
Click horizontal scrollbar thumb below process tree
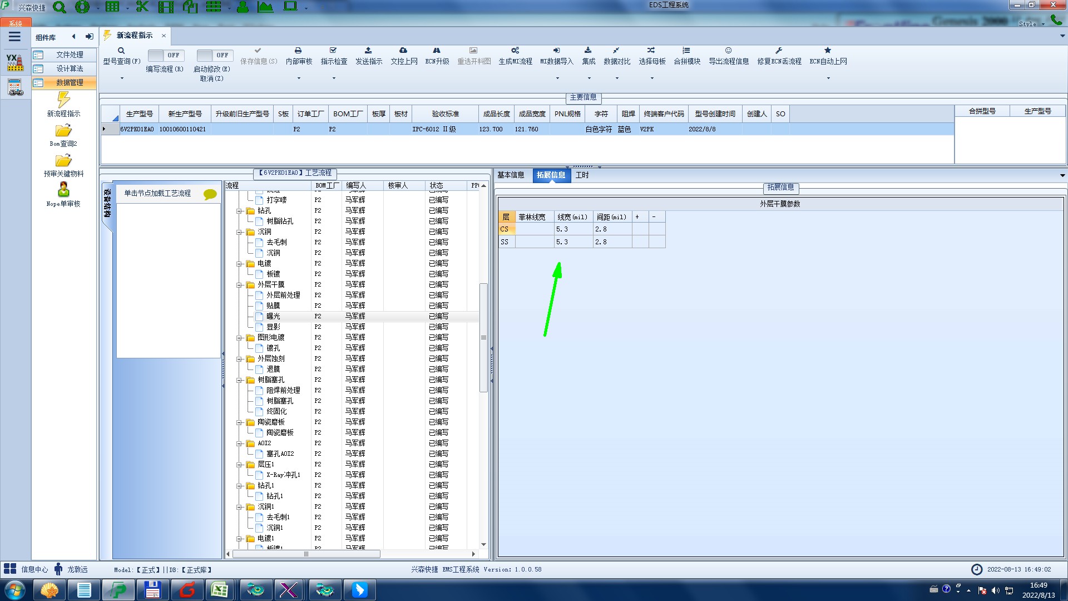[x=306, y=554]
